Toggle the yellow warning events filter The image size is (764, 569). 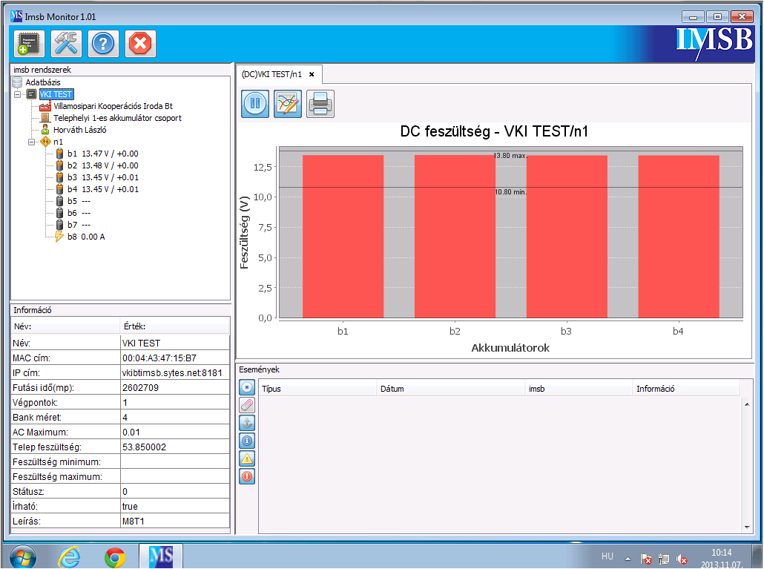click(x=247, y=458)
